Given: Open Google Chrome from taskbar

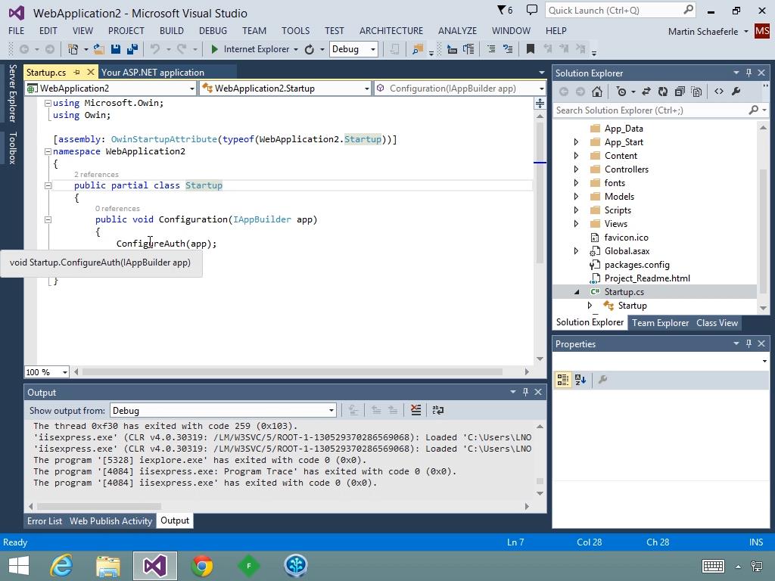Looking at the screenshot, I should point(202,566).
